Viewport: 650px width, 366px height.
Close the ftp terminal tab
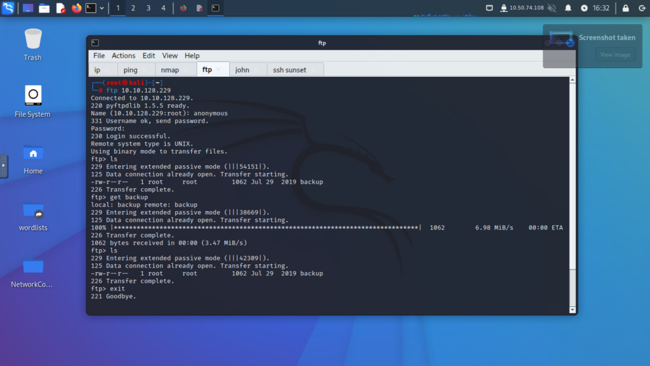[x=218, y=70]
